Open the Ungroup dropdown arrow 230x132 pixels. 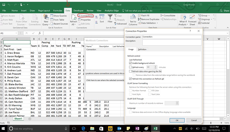(x=212, y=19)
